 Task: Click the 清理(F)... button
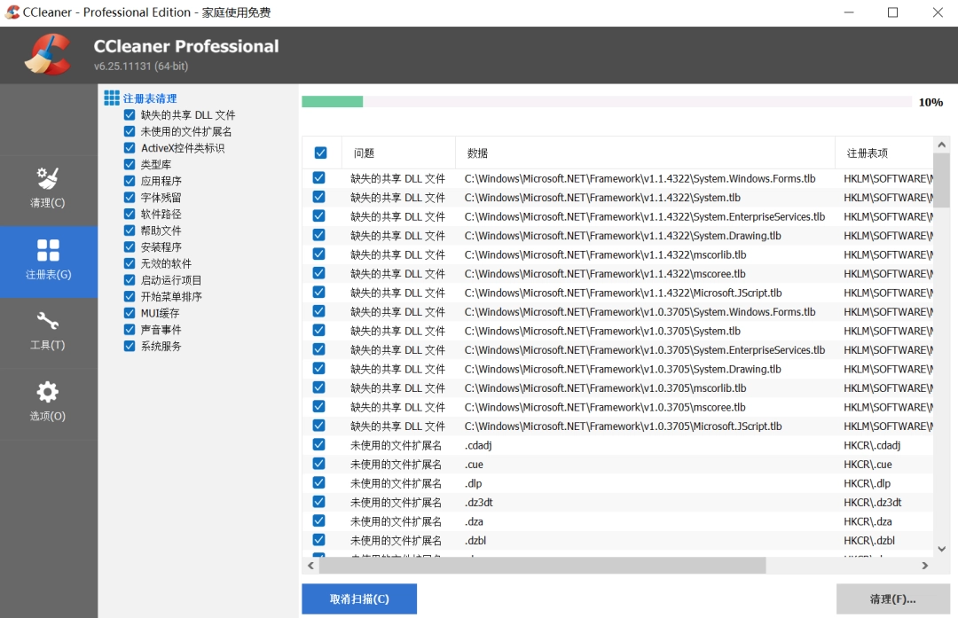(x=892, y=598)
